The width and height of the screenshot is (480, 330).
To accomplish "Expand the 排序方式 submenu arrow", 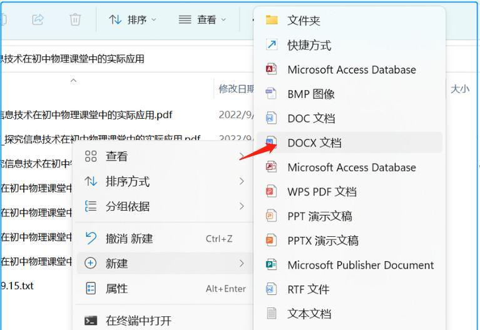I will click(x=242, y=181).
